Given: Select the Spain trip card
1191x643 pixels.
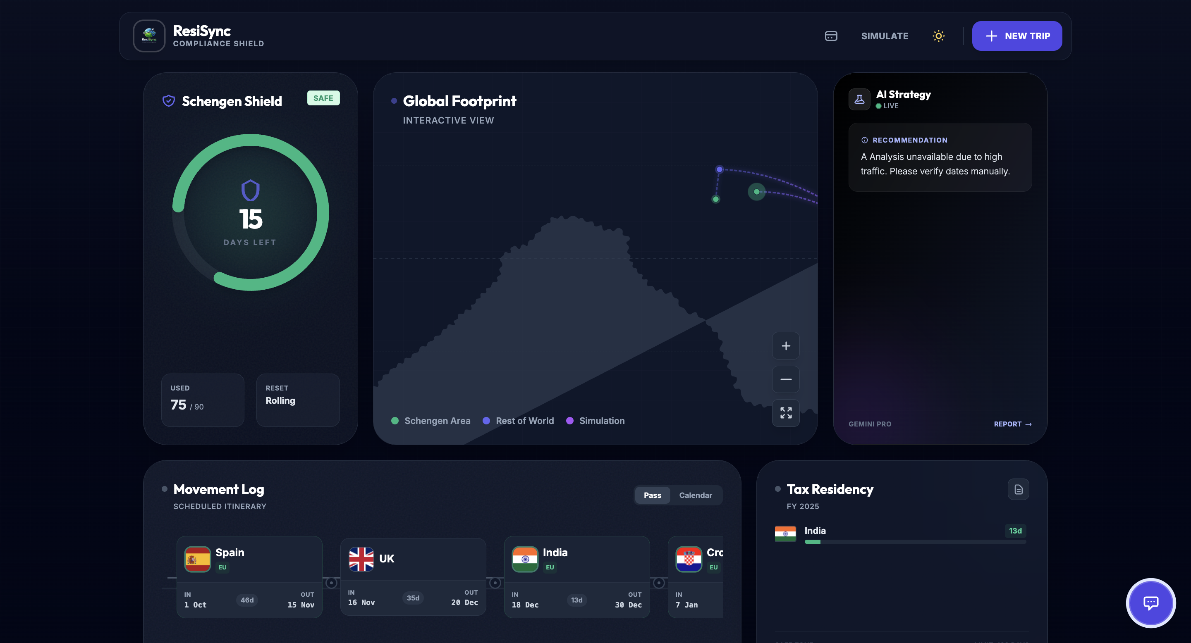Looking at the screenshot, I should tap(249, 576).
